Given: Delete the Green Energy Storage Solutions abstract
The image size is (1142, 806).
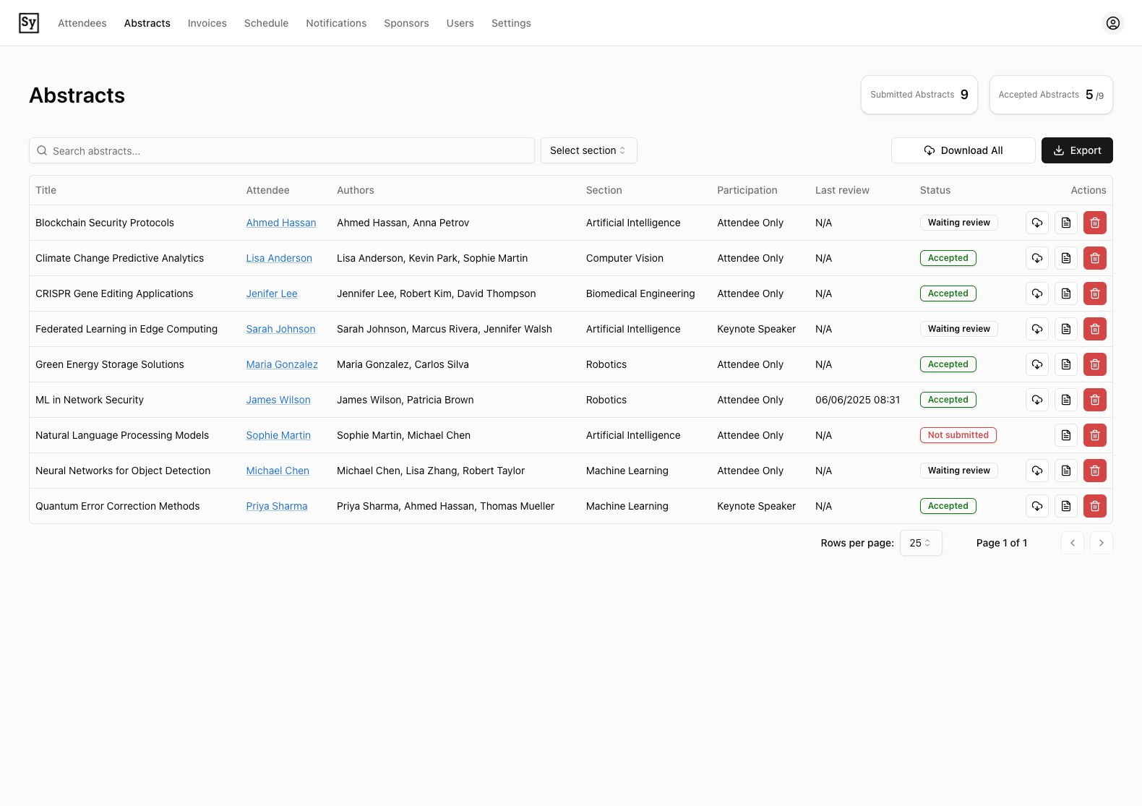Looking at the screenshot, I should (1094, 364).
